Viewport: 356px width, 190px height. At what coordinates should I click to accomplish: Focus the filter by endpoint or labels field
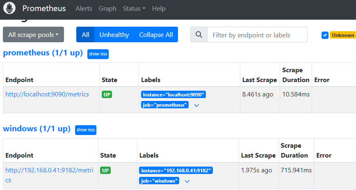click(257, 35)
